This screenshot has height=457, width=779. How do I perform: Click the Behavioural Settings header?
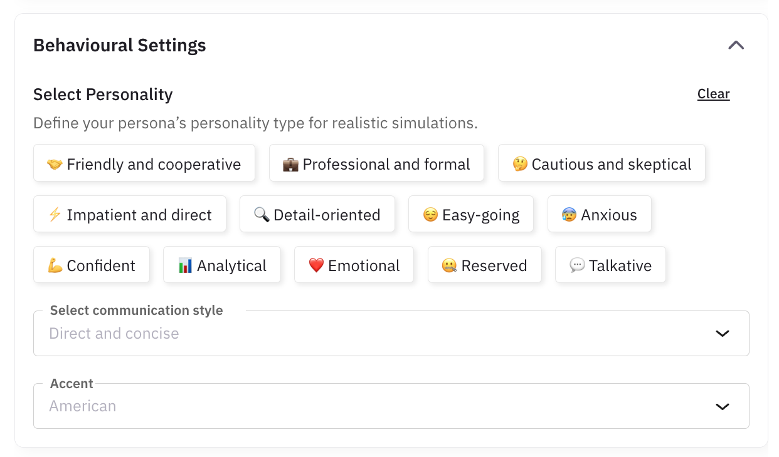pos(119,44)
